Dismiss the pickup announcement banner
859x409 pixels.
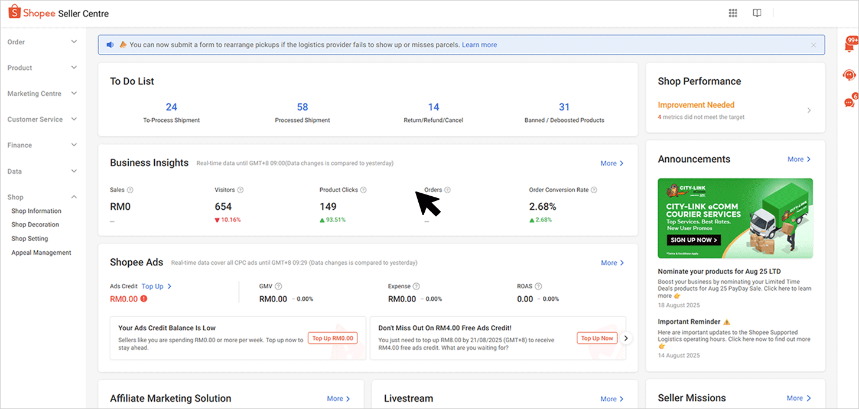[x=814, y=45]
